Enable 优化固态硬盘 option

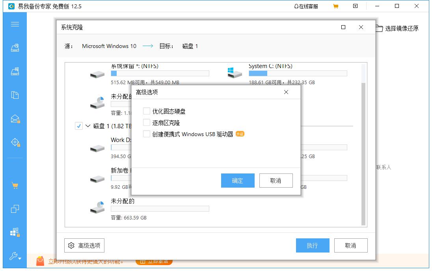[147, 111]
